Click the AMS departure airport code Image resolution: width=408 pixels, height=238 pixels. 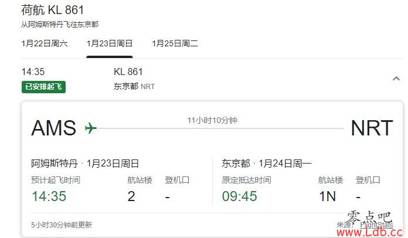(53, 128)
